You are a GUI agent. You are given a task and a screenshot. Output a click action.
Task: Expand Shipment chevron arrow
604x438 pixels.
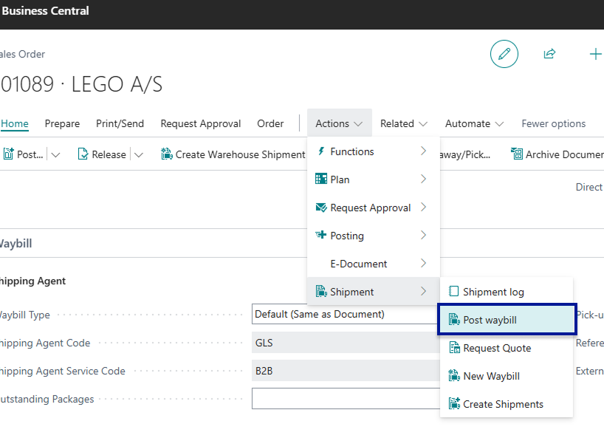click(x=423, y=291)
